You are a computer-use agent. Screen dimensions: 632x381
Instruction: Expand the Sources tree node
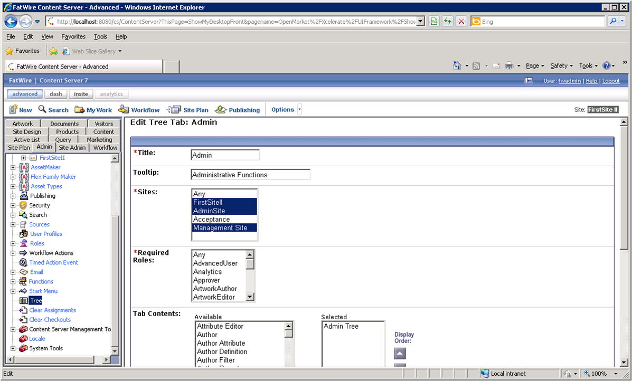click(x=13, y=224)
